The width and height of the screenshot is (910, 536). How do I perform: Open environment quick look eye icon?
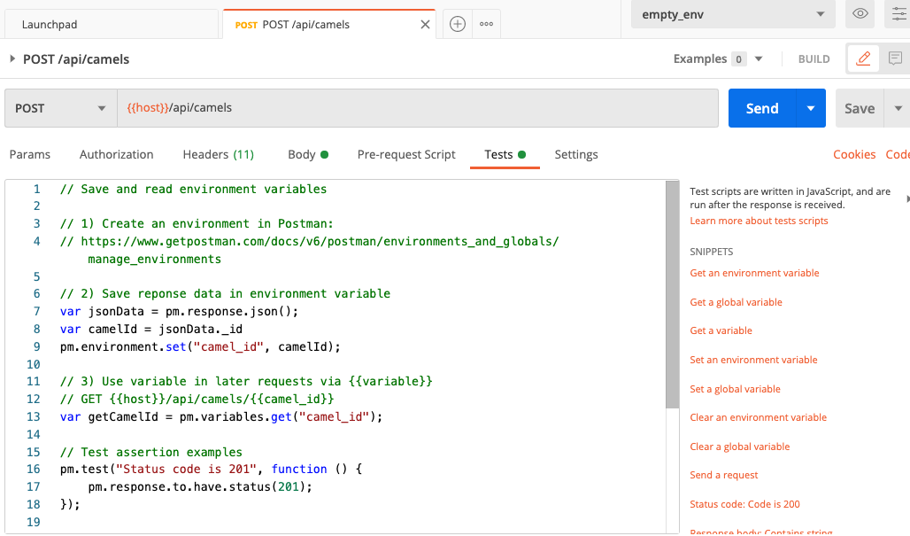[x=860, y=14]
